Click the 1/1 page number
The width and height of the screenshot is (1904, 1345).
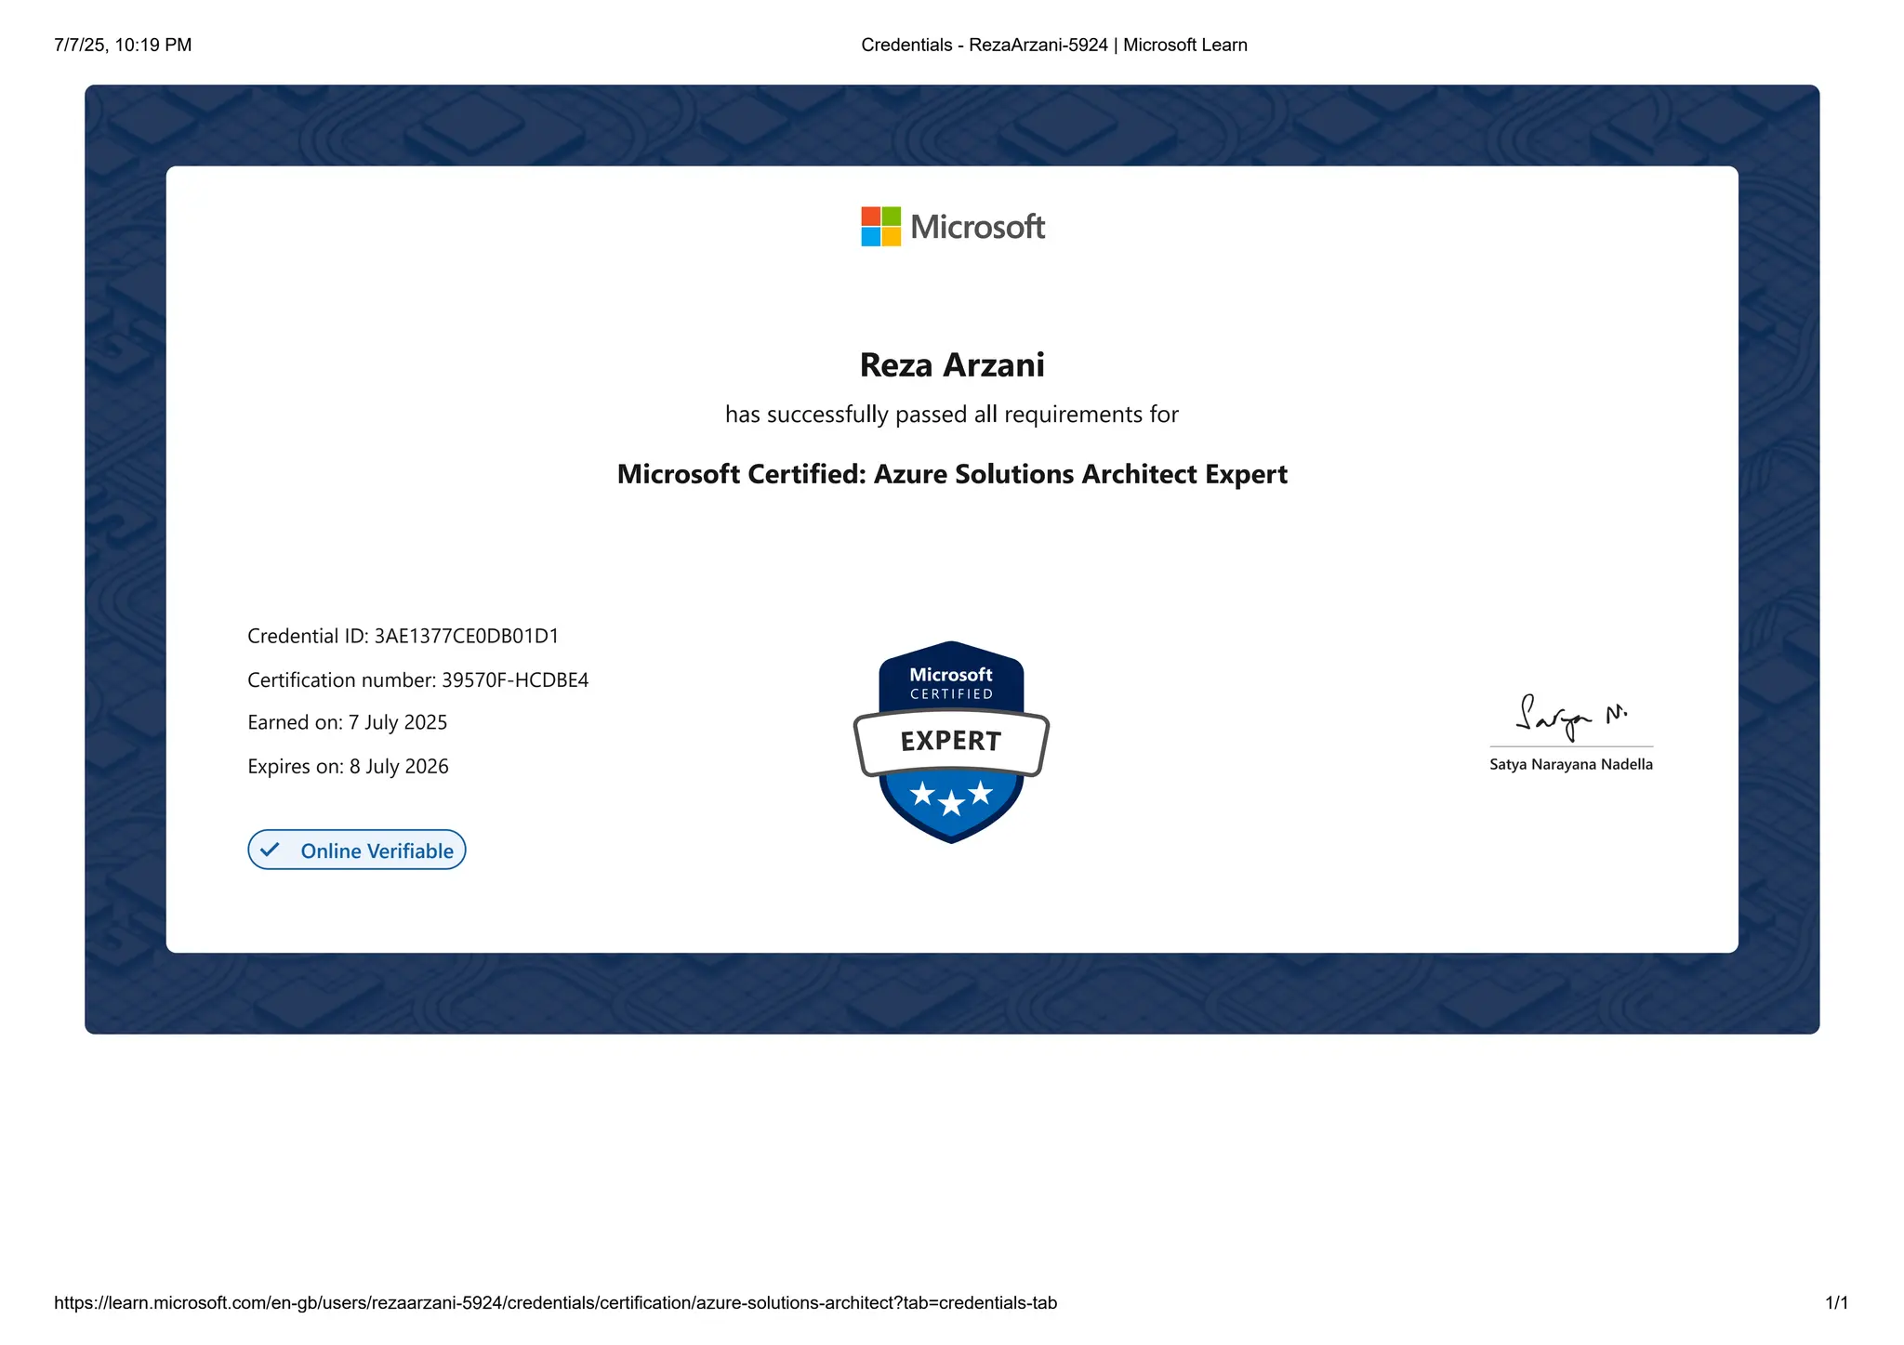click(1836, 1302)
